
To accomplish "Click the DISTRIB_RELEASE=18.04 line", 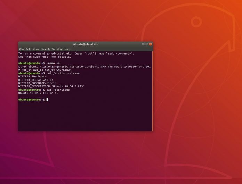I will click(36, 80).
